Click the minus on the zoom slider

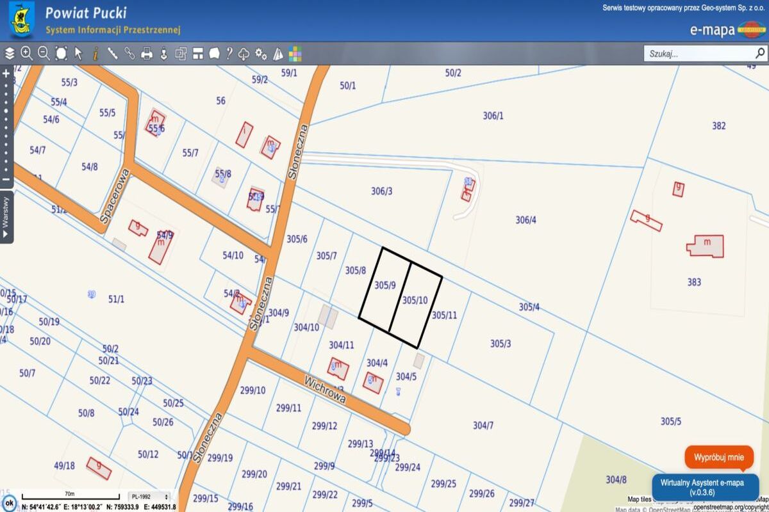click(6, 179)
